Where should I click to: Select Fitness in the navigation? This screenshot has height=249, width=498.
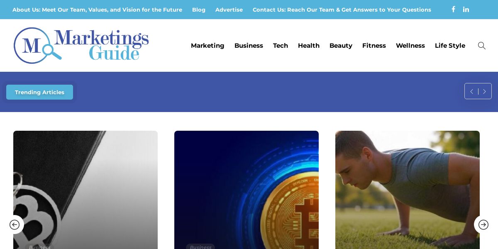(x=374, y=46)
